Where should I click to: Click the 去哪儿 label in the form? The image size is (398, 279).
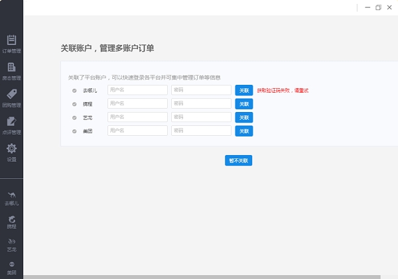tap(90, 91)
